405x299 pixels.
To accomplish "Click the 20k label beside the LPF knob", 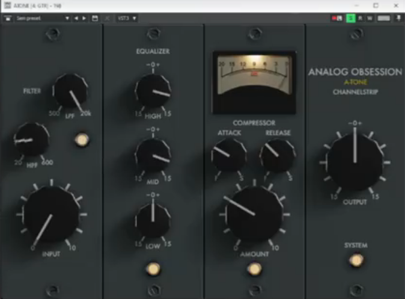I will point(86,113).
